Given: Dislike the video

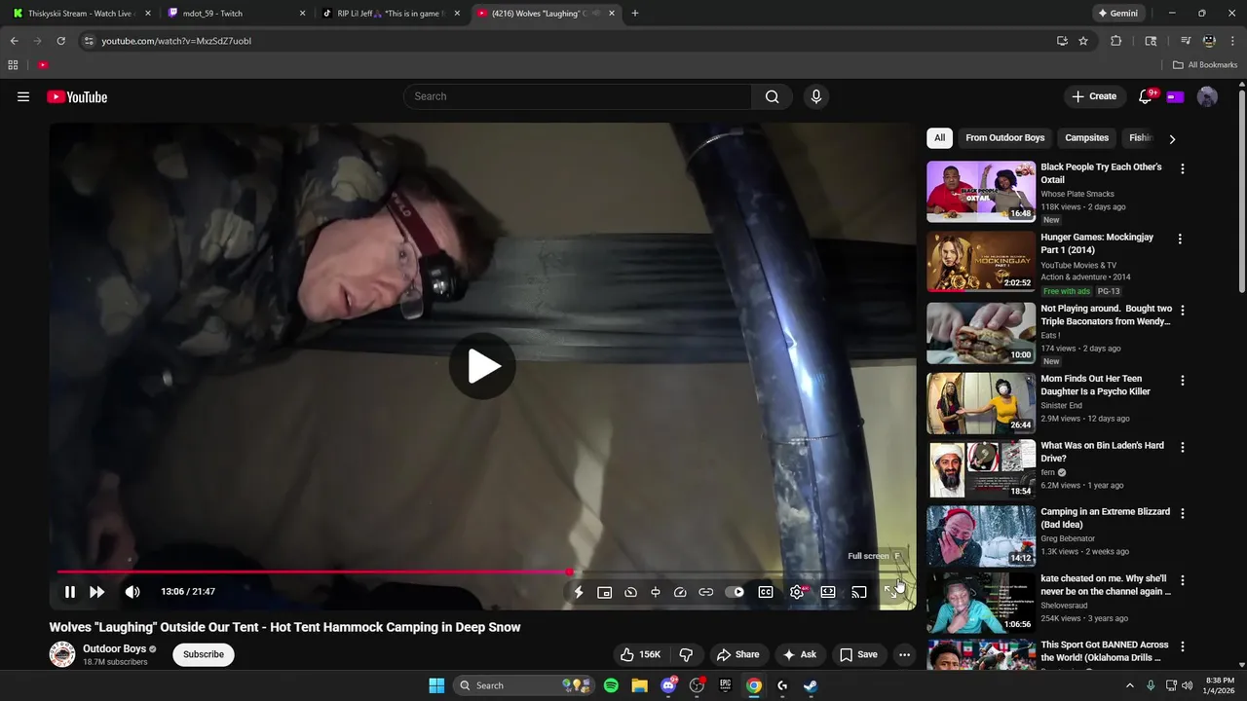Looking at the screenshot, I should (x=686, y=654).
